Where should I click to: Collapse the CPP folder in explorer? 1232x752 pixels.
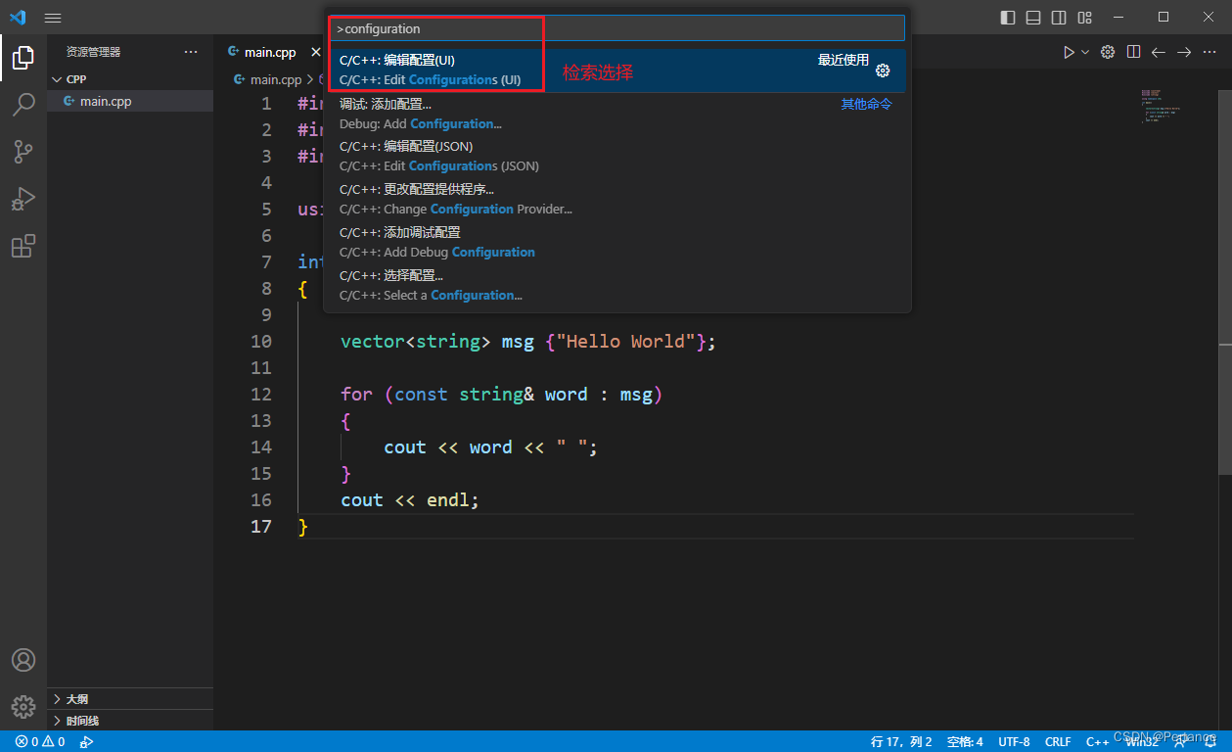tap(130, 79)
